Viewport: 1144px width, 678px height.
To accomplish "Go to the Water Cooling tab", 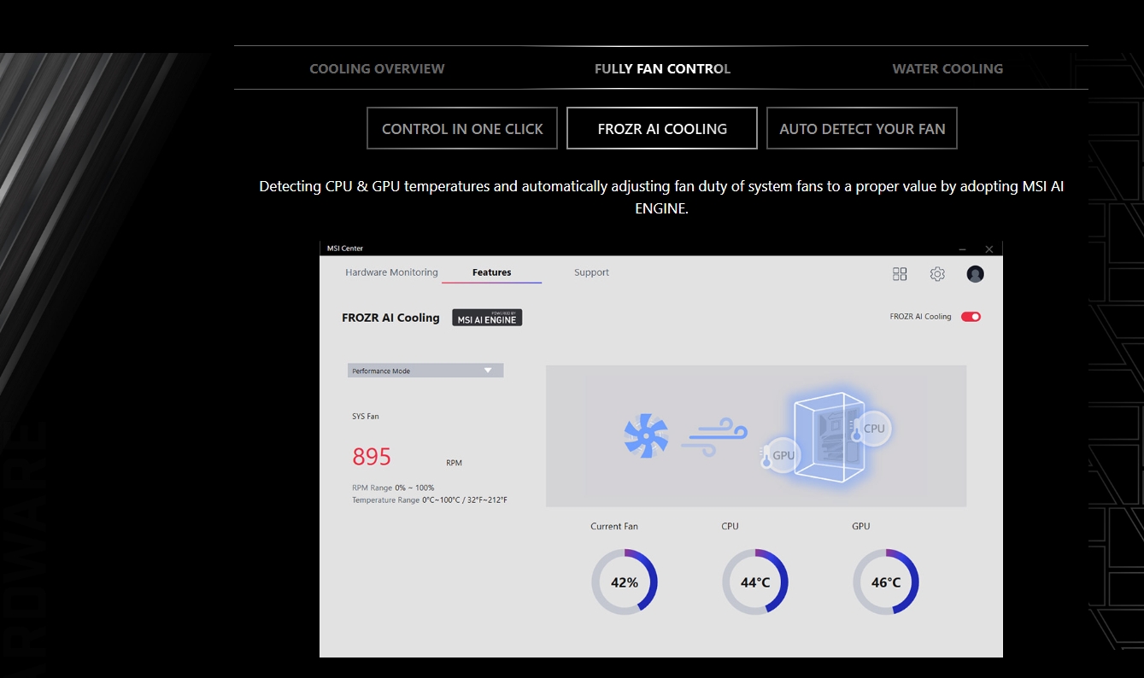I will (x=947, y=68).
